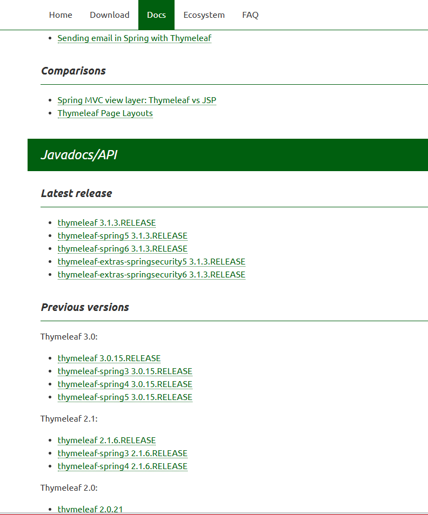The height and width of the screenshot is (515, 428).
Task: Select the active Docs tab
Action: pyautogui.click(x=156, y=15)
